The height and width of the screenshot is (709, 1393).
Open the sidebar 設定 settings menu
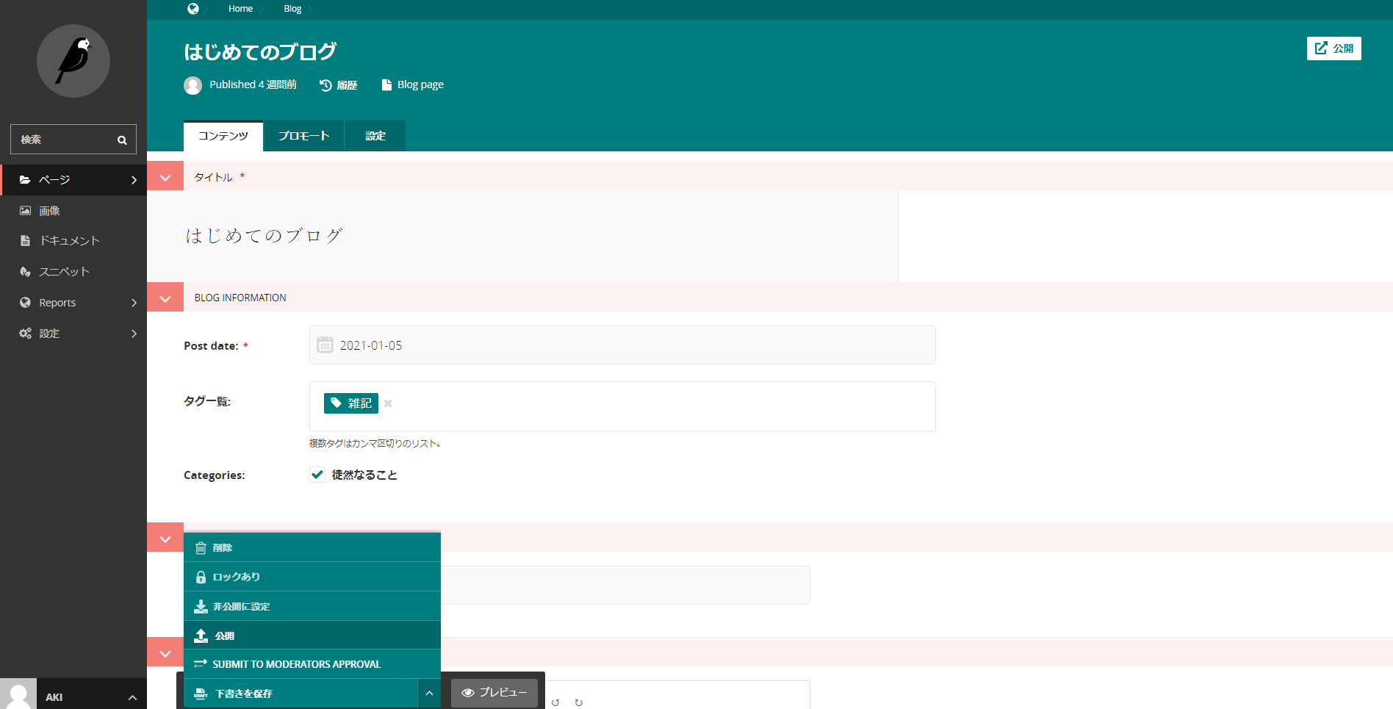[x=73, y=334]
